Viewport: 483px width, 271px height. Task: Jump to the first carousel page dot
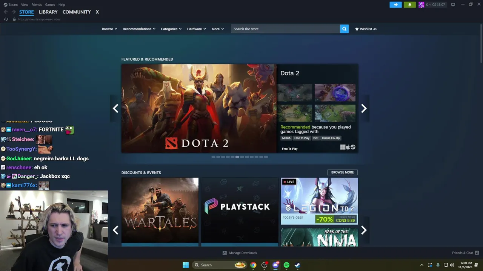click(214, 157)
